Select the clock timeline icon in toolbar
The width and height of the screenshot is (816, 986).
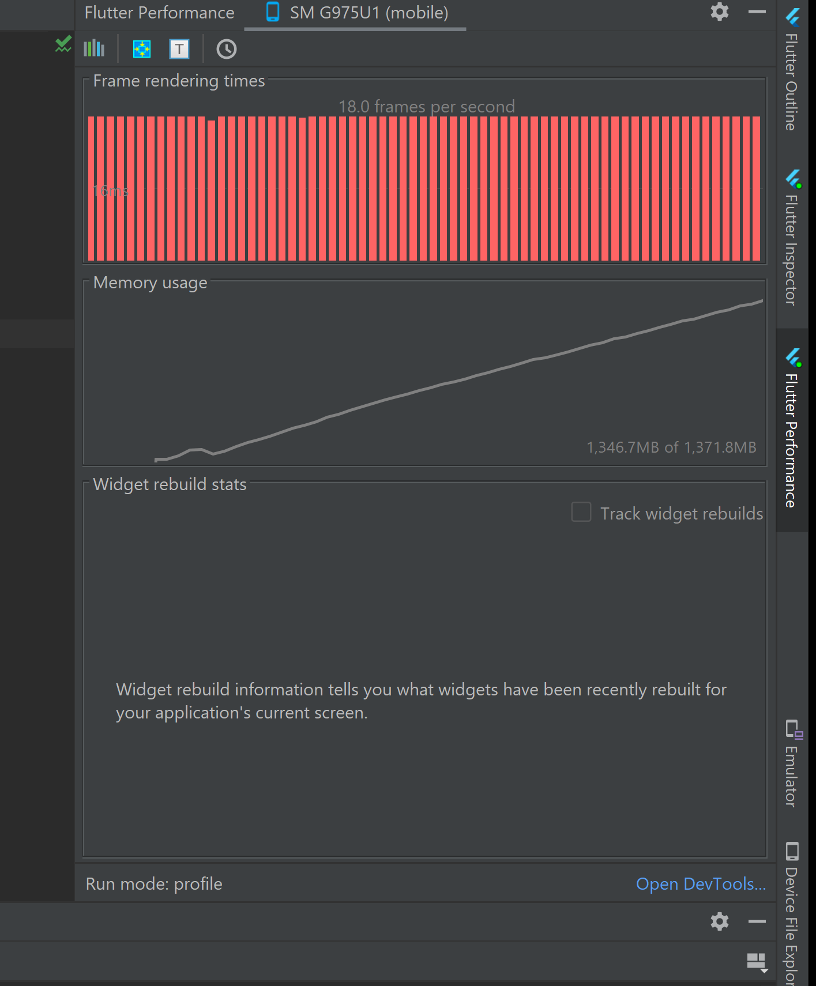226,50
